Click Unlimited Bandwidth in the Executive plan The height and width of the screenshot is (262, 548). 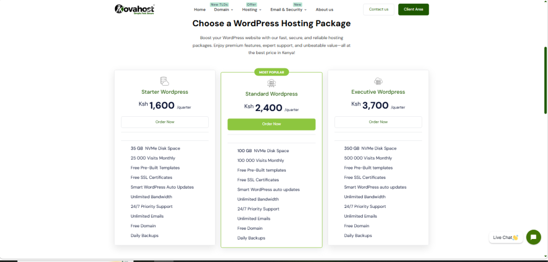point(365,197)
